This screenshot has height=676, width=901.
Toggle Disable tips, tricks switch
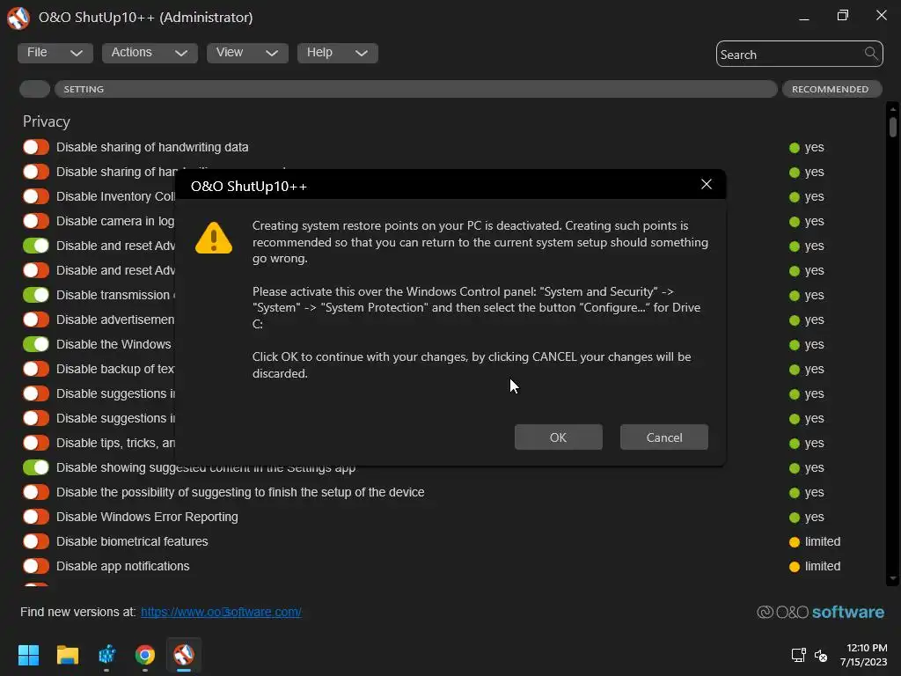coord(35,444)
